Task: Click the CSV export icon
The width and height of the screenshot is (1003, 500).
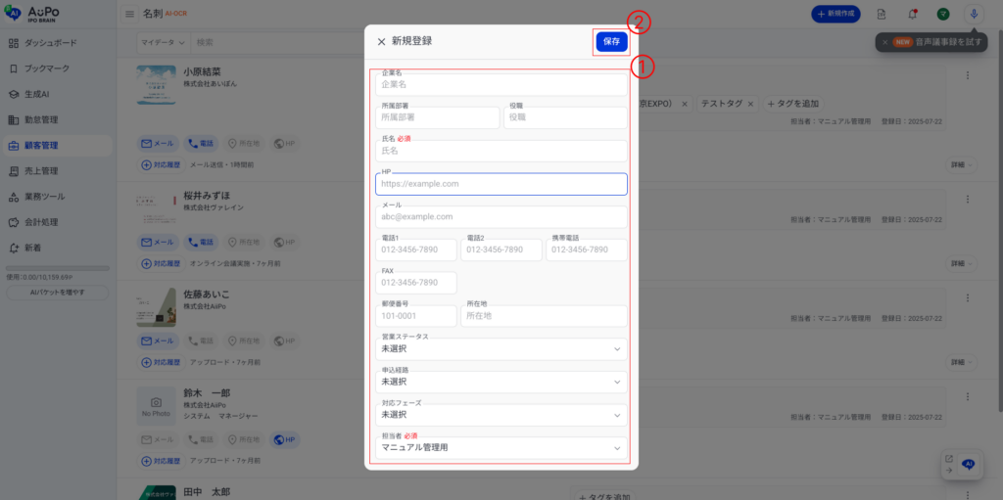Action: pyautogui.click(x=882, y=14)
